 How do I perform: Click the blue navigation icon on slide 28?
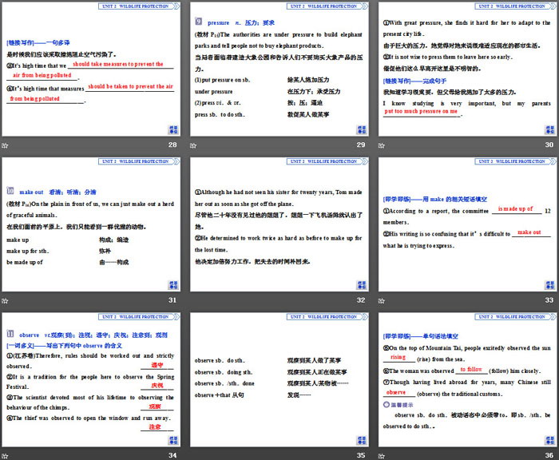[x=173, y=129]
